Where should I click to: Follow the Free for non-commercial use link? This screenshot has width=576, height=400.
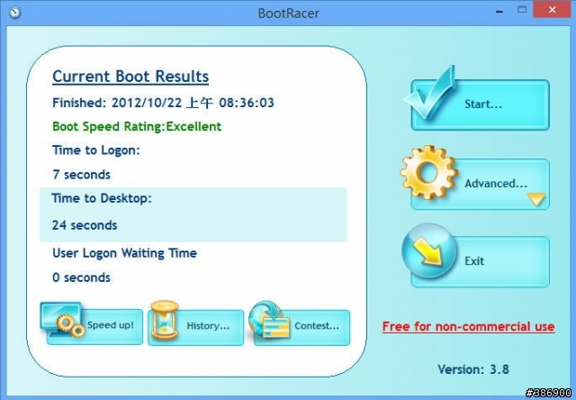(468, 326)
